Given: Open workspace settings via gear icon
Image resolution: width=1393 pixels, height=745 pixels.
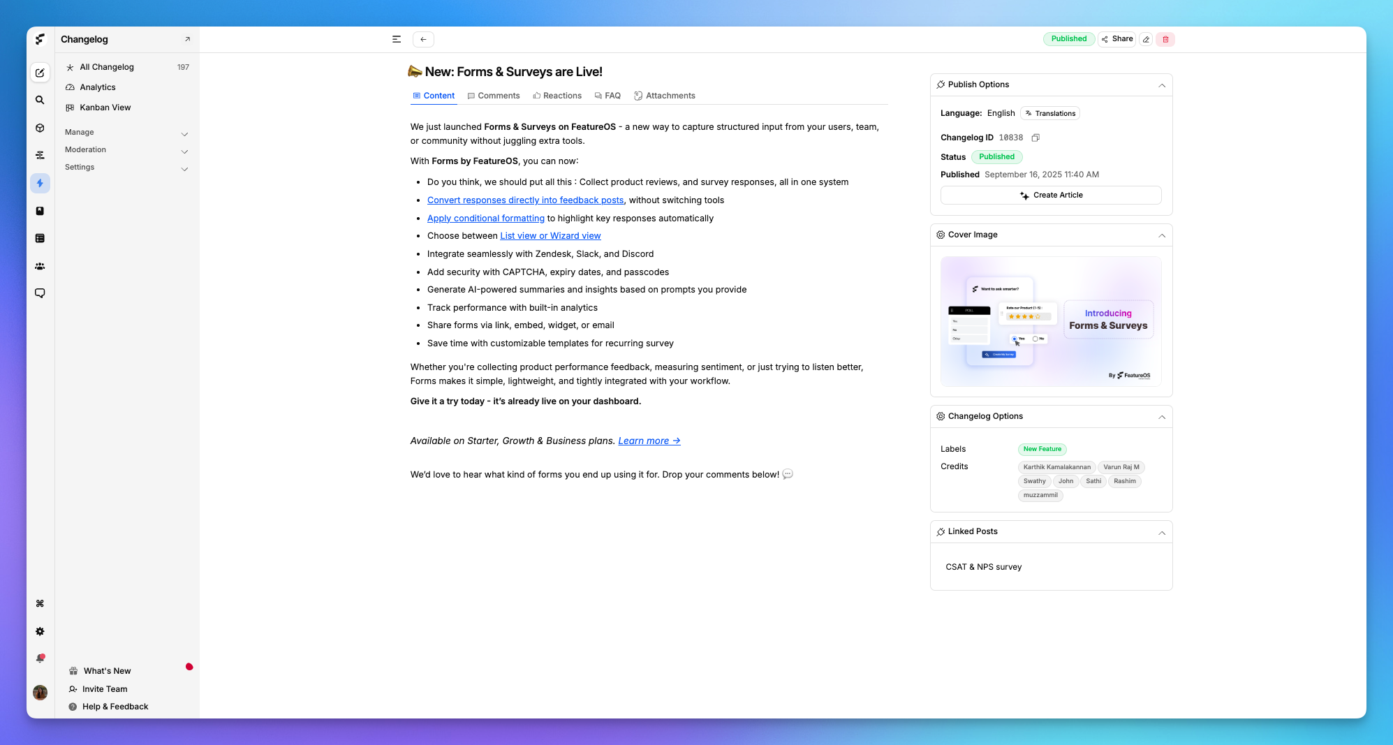Looking at the screenshot, I should (40, 631).
